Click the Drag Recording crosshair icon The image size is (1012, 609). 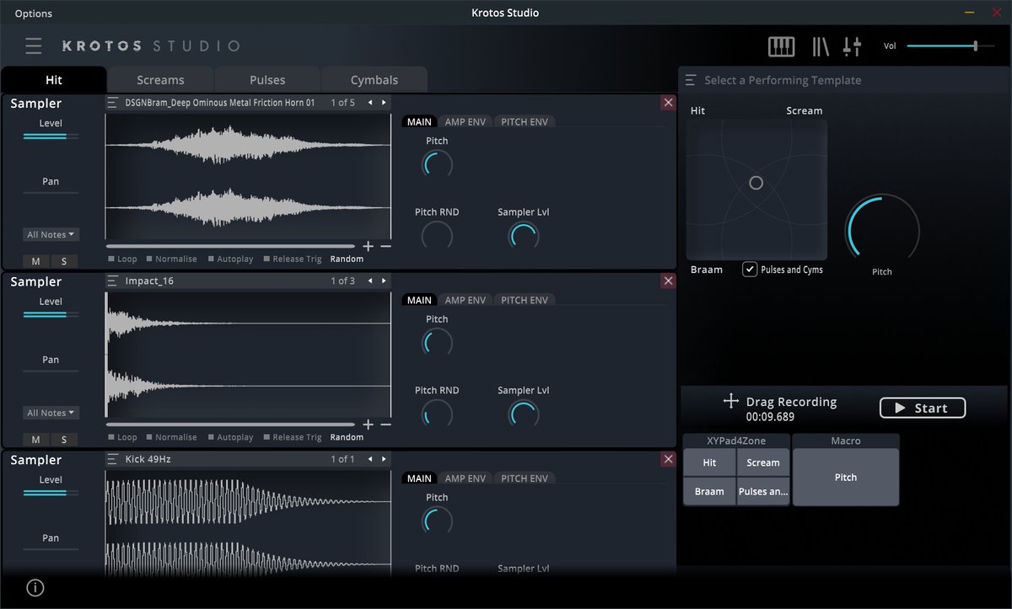pos(731,401)
